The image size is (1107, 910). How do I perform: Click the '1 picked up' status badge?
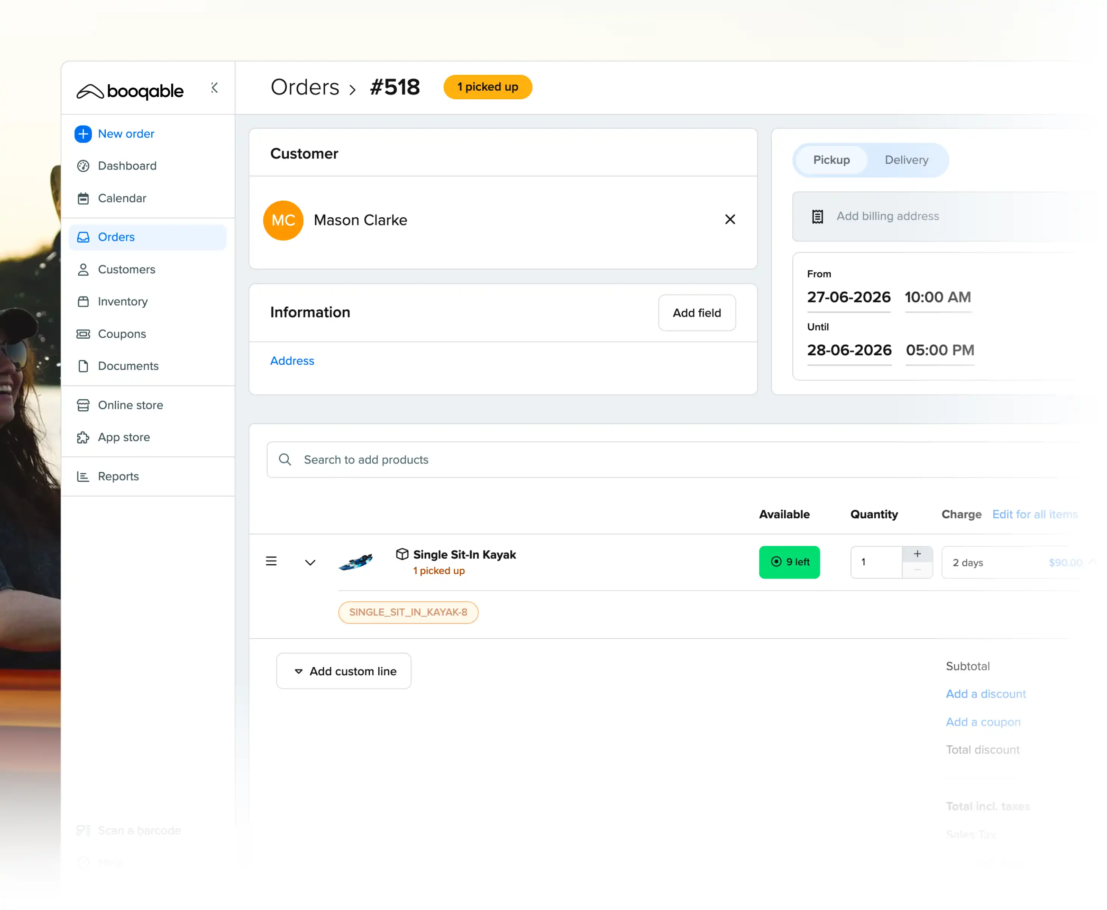coord(488,87)
